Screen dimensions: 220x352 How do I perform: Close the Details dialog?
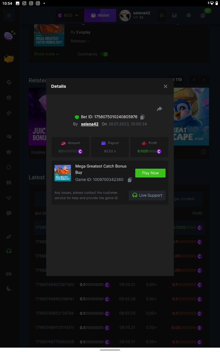coord(165,86)
